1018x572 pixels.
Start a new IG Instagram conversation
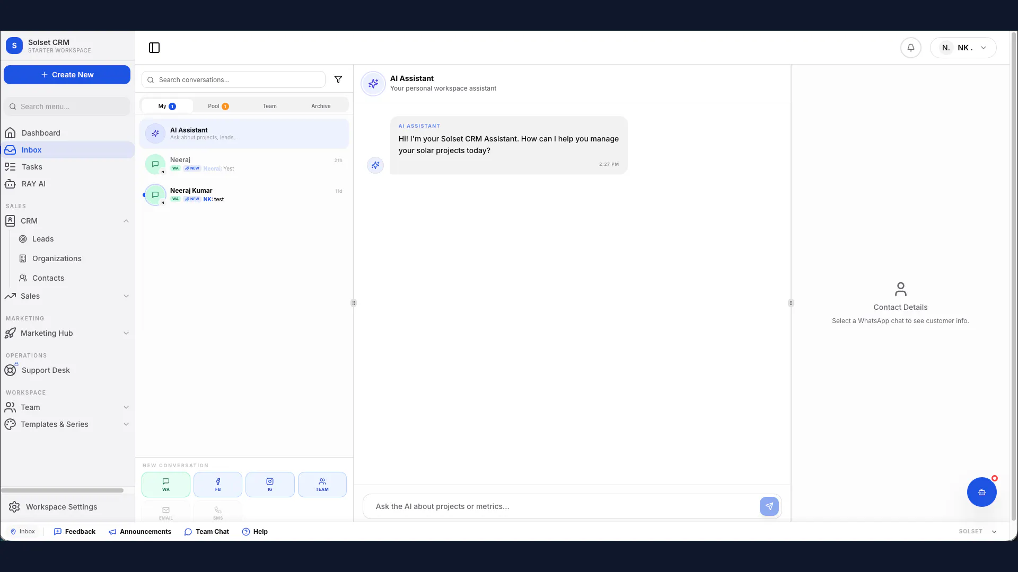270,485
